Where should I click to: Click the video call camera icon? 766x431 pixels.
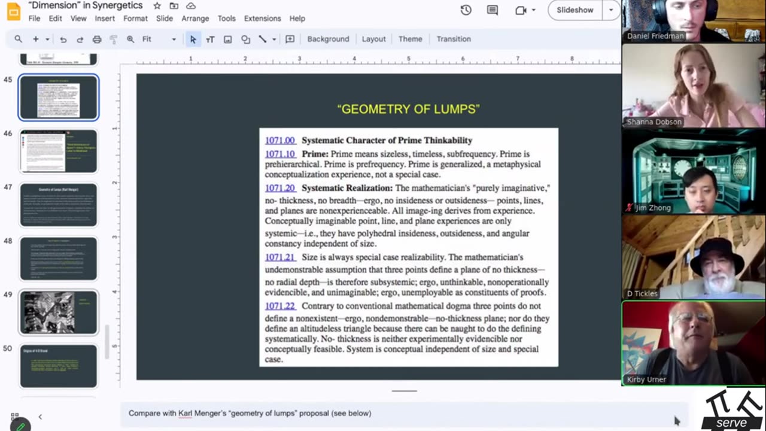click(521, 10)
